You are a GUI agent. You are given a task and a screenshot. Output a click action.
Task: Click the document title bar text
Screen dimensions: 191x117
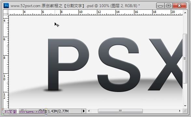click(75, 6)
